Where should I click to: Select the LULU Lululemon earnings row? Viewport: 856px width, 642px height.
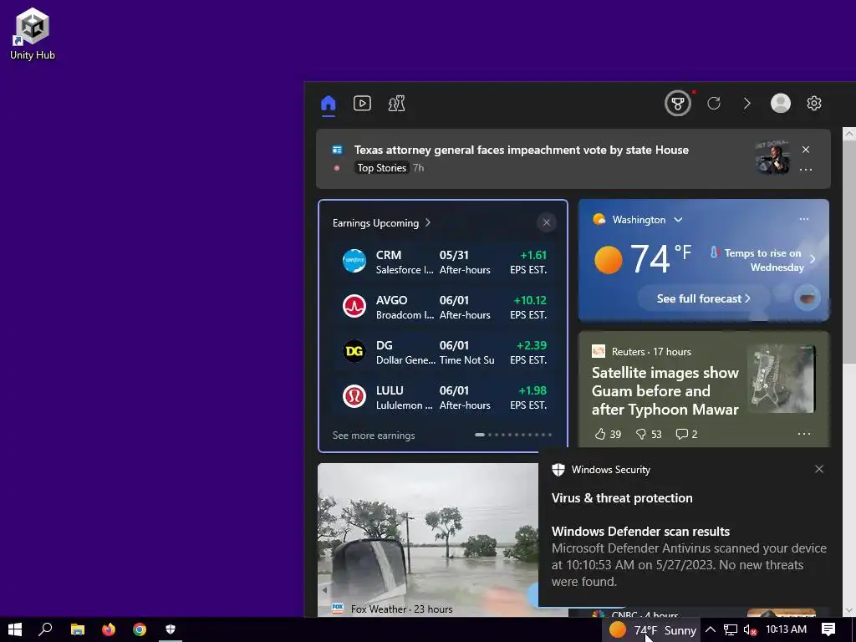tap(443, 397)
